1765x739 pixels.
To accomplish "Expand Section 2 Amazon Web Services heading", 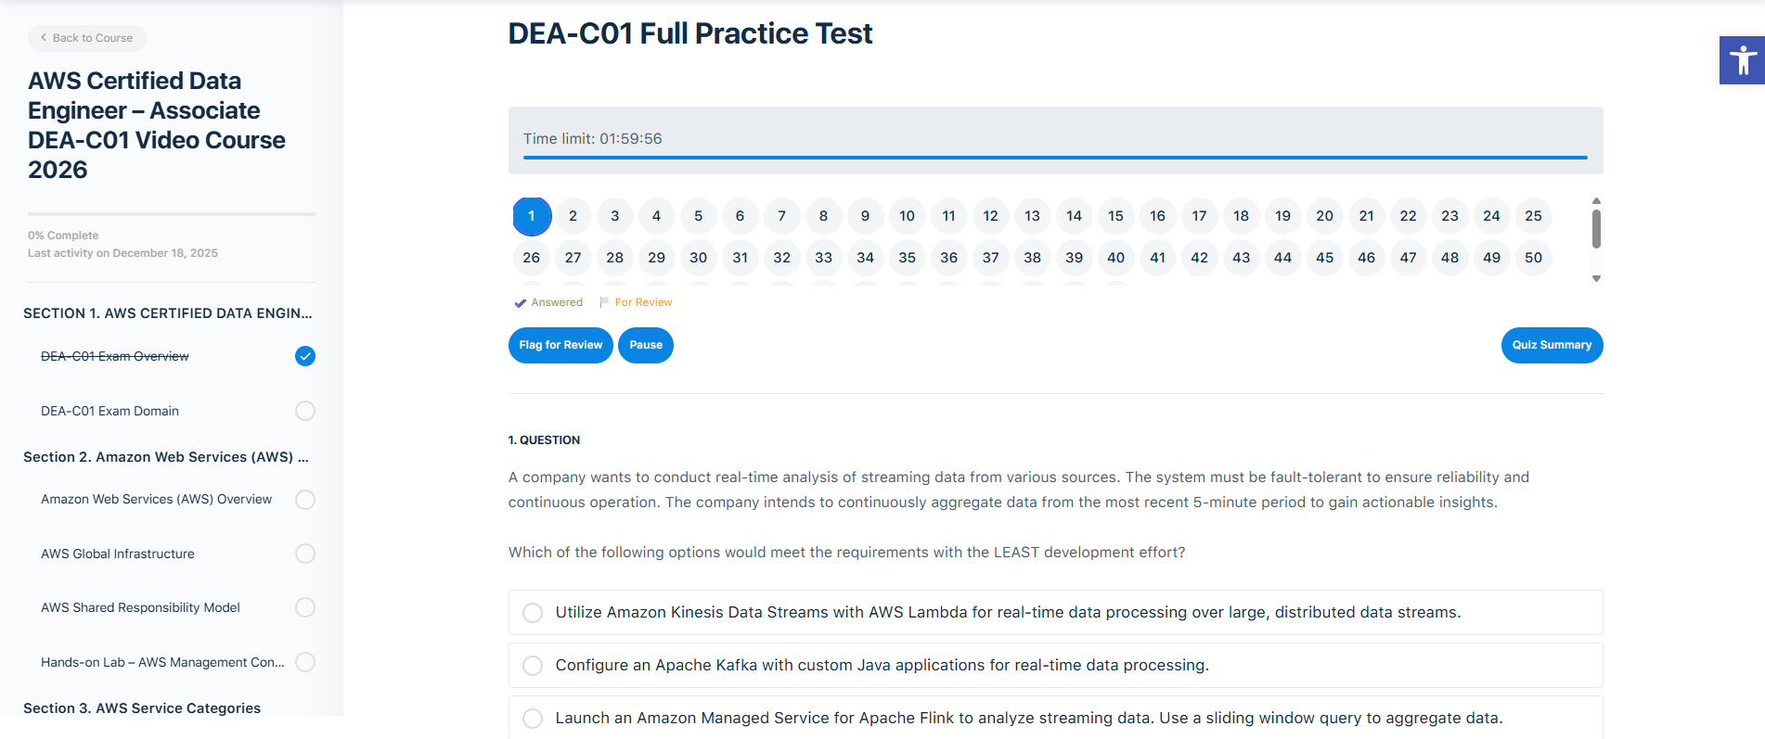I will [x=168, y=456].
